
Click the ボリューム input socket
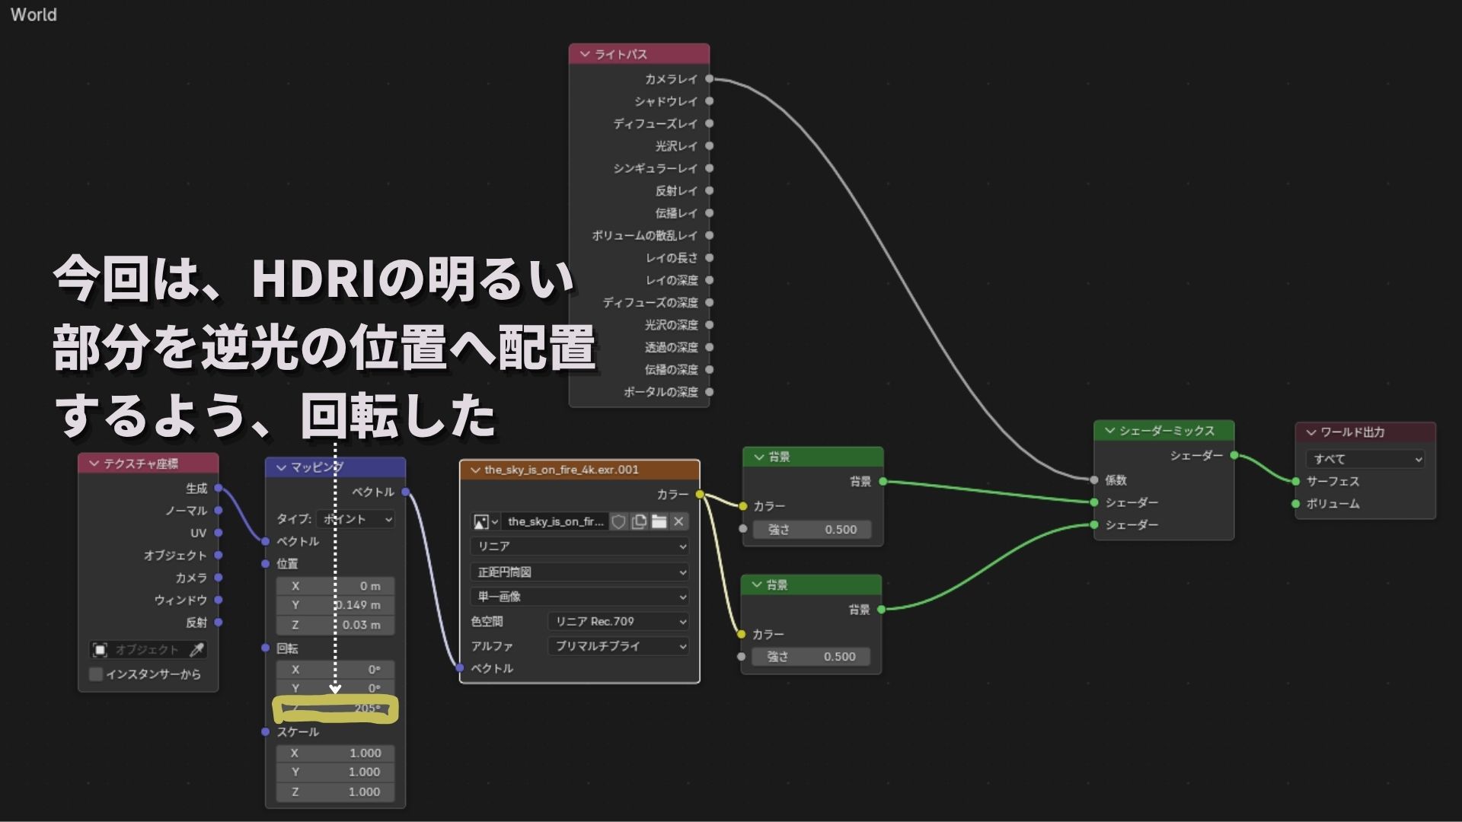[x=1295, y=504]
